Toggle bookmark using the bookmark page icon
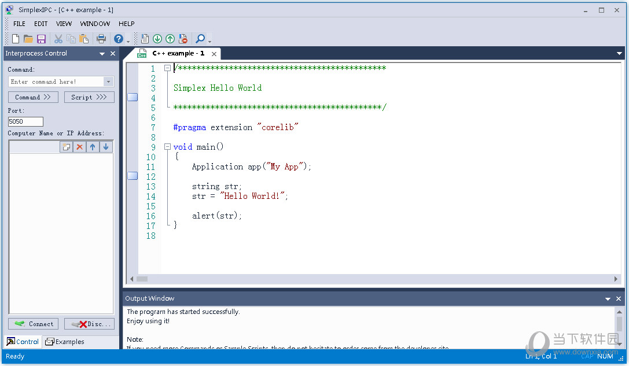This screenshot has width=629, height=366. pyautogui.click(x=145, y=39)
